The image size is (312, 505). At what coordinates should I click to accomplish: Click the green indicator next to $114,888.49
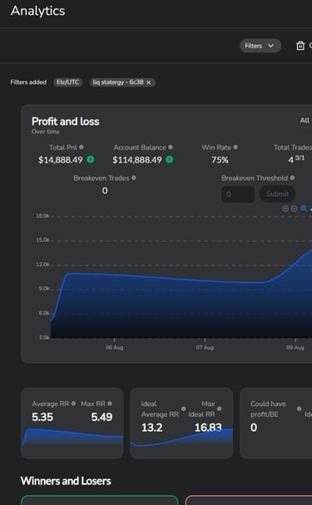coord(170,160)
